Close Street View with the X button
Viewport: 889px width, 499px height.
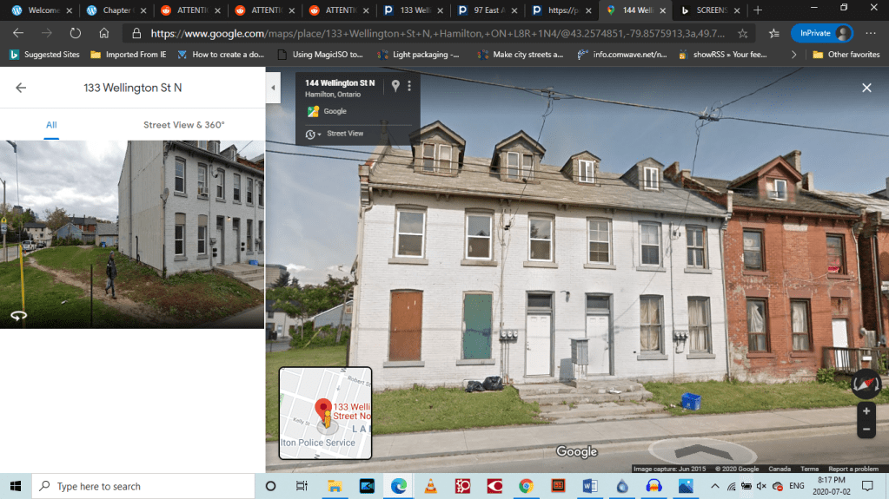point(866,88)
